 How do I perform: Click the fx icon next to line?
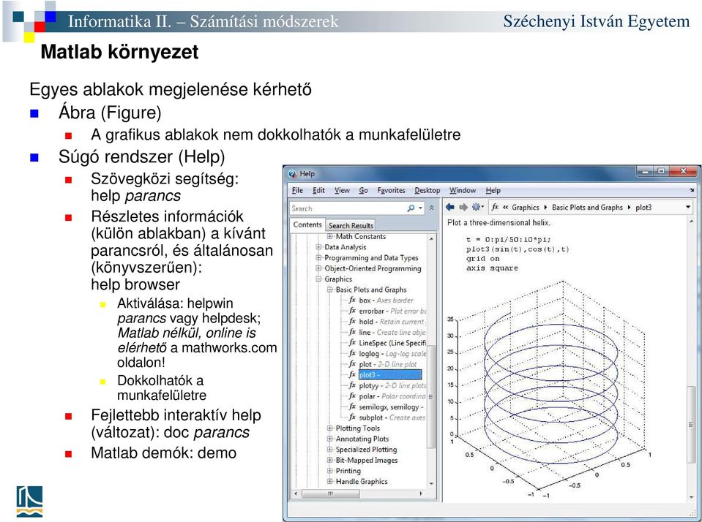coord(352,333)
